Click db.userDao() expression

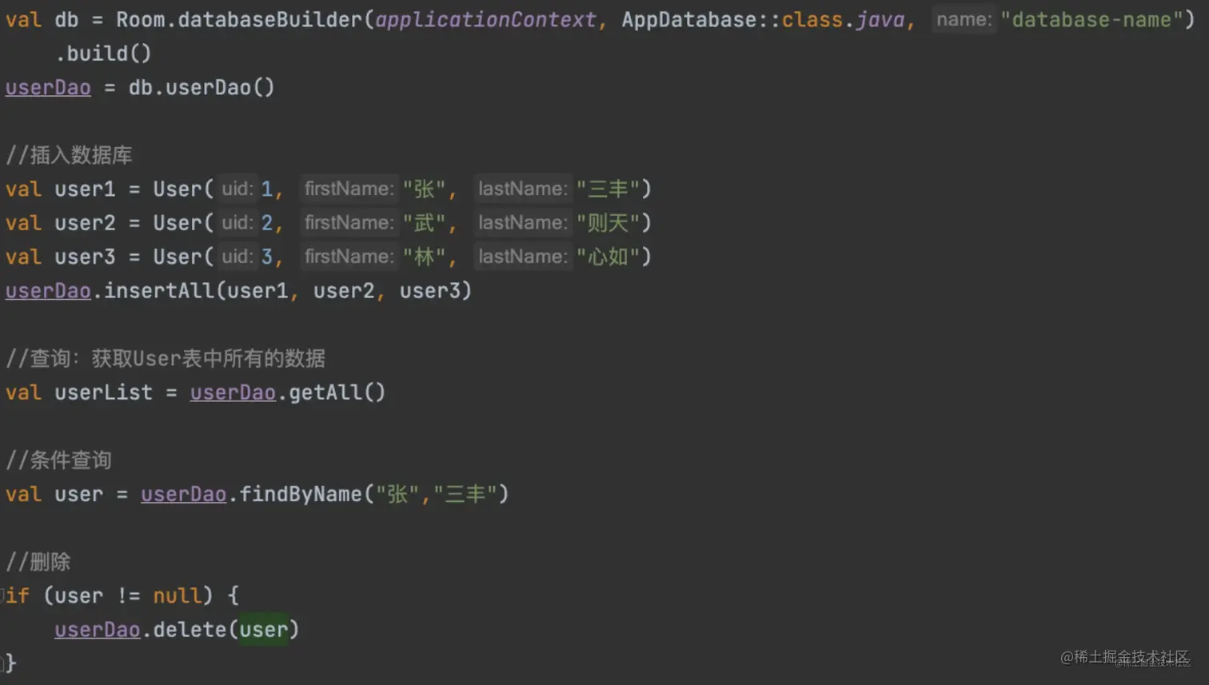(x=201, y=87)
